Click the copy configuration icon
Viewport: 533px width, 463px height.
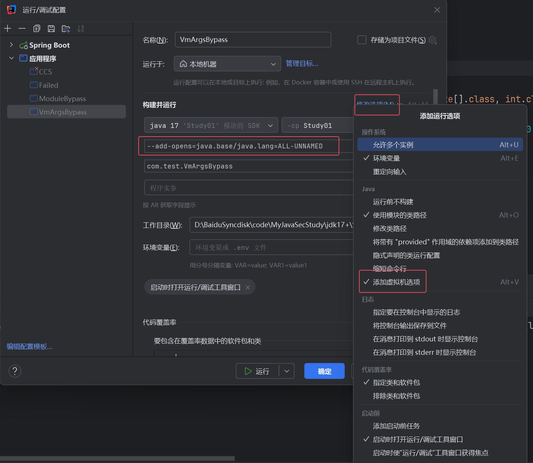click(36, 29)
